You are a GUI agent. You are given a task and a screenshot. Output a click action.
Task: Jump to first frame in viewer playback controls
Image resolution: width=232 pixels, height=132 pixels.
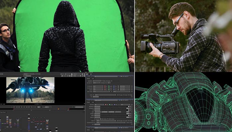pyautogui.click(x=13, y=107)
